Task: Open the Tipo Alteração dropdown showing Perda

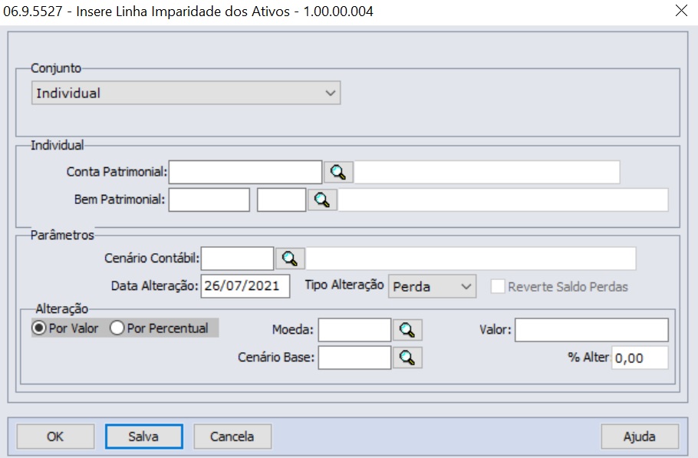Action: tap(433, 286)
